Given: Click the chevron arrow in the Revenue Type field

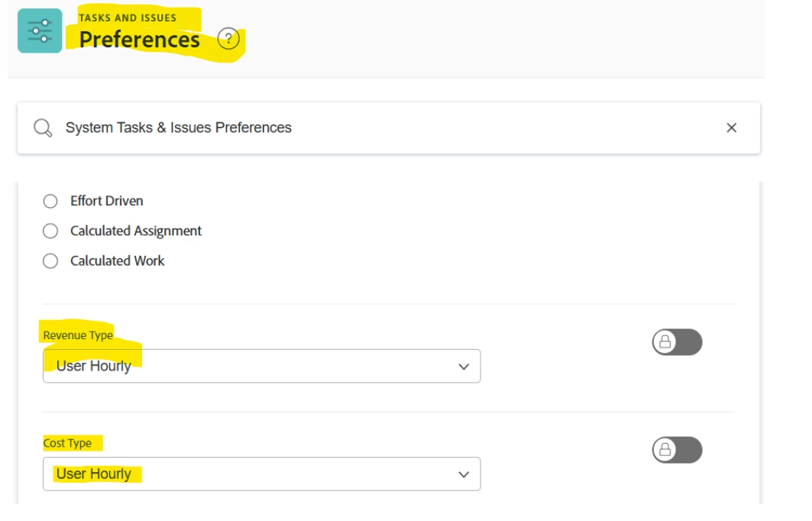Looking at the screenshot, I should tap(464, 367).
